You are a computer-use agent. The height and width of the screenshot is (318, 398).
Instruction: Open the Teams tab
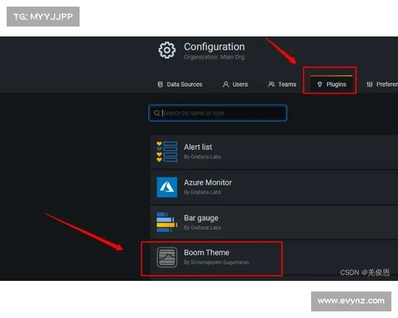[x=283, y=84]
